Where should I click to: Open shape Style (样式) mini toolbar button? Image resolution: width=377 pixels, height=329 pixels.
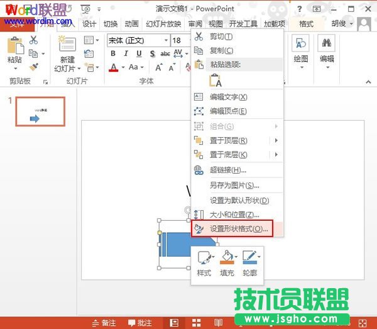coord(204,264)
